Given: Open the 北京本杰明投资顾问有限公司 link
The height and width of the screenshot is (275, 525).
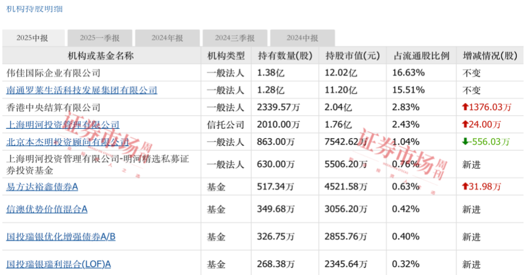Looking at the screenshot, I should click(x=67, y=142).
